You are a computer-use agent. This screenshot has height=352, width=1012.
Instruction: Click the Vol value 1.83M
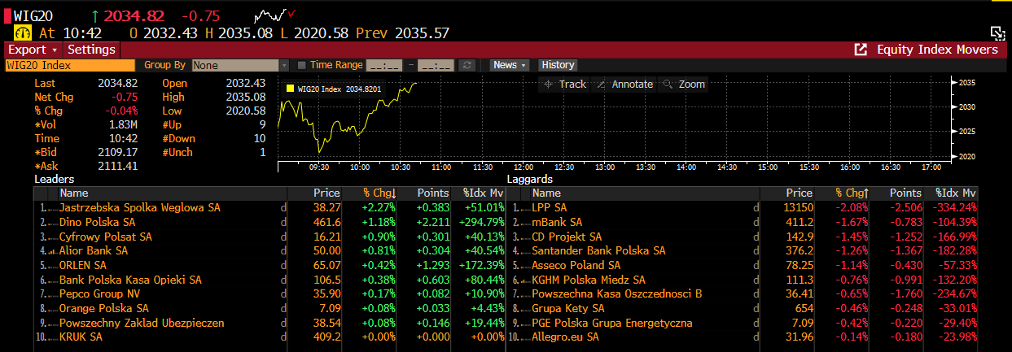(123, 124)
